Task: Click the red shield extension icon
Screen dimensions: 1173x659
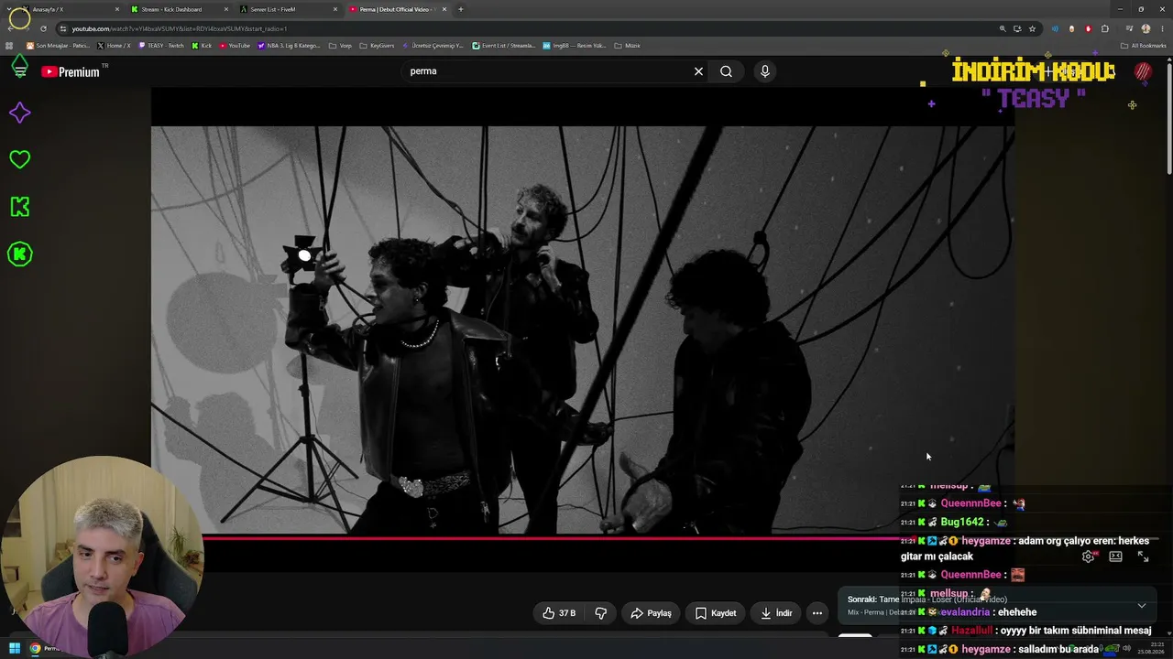Action: click(x=1089, y=28)
